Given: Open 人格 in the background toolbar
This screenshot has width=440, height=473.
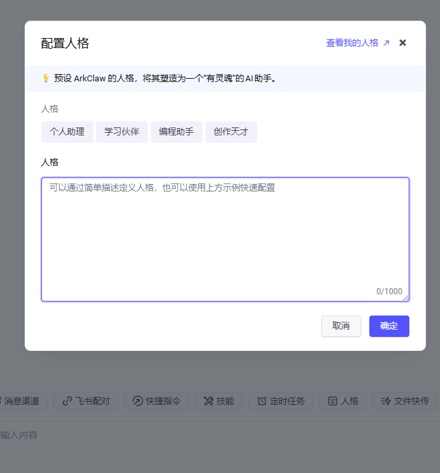Looking at the screenshot, I should click(x=343, y=401).
